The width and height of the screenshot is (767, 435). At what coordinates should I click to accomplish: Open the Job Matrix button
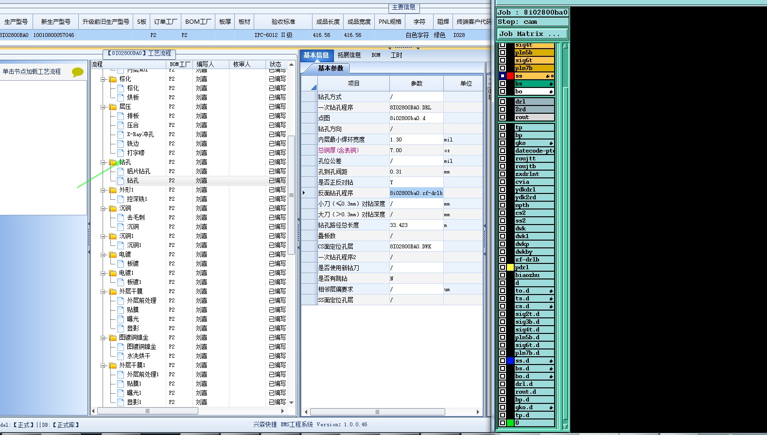532,34
